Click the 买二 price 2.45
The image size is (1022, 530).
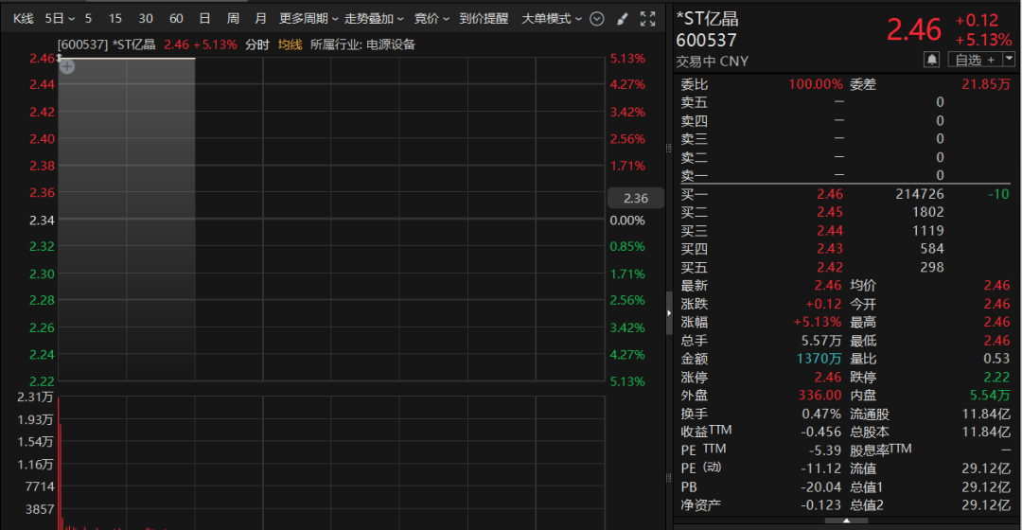[x=830, y=213]
